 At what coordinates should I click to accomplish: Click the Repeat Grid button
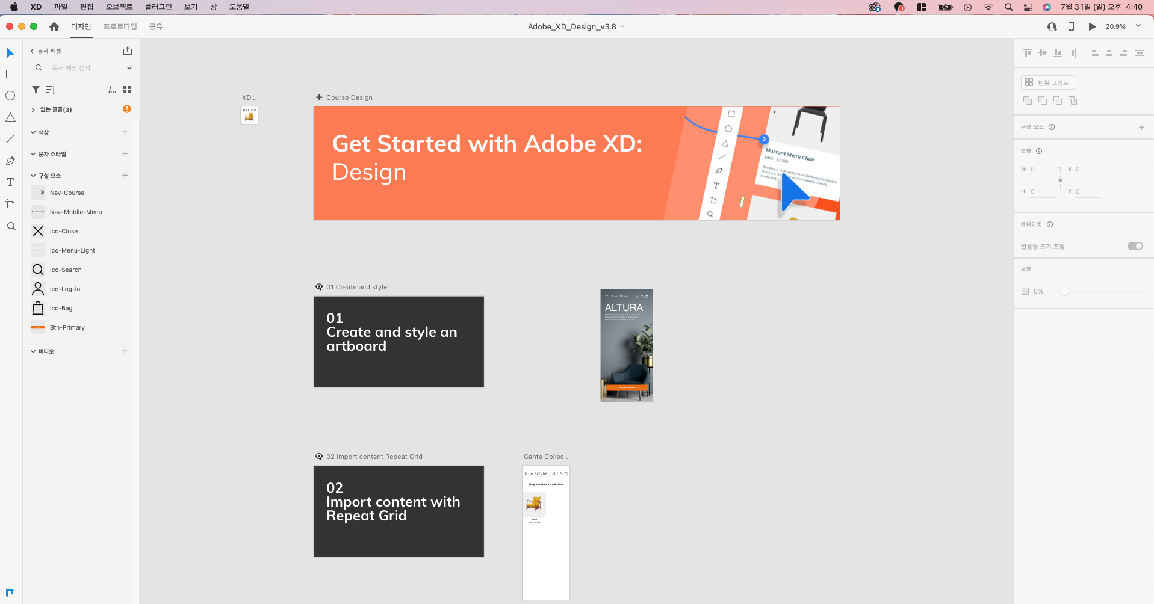coord(1047,82)
